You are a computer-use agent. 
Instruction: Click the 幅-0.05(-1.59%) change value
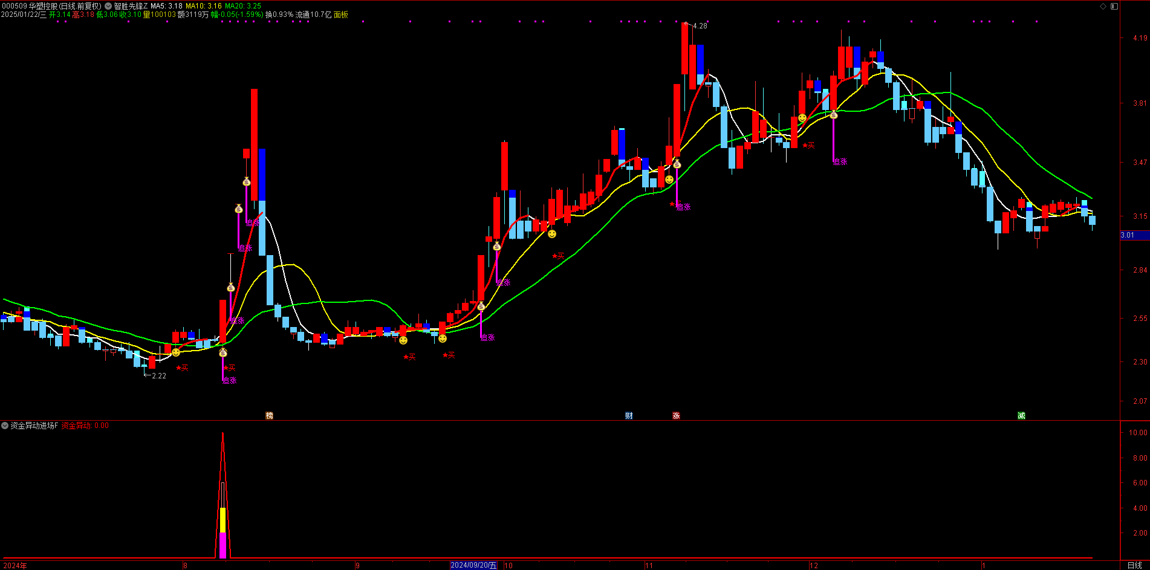click(x=237, y=15)
